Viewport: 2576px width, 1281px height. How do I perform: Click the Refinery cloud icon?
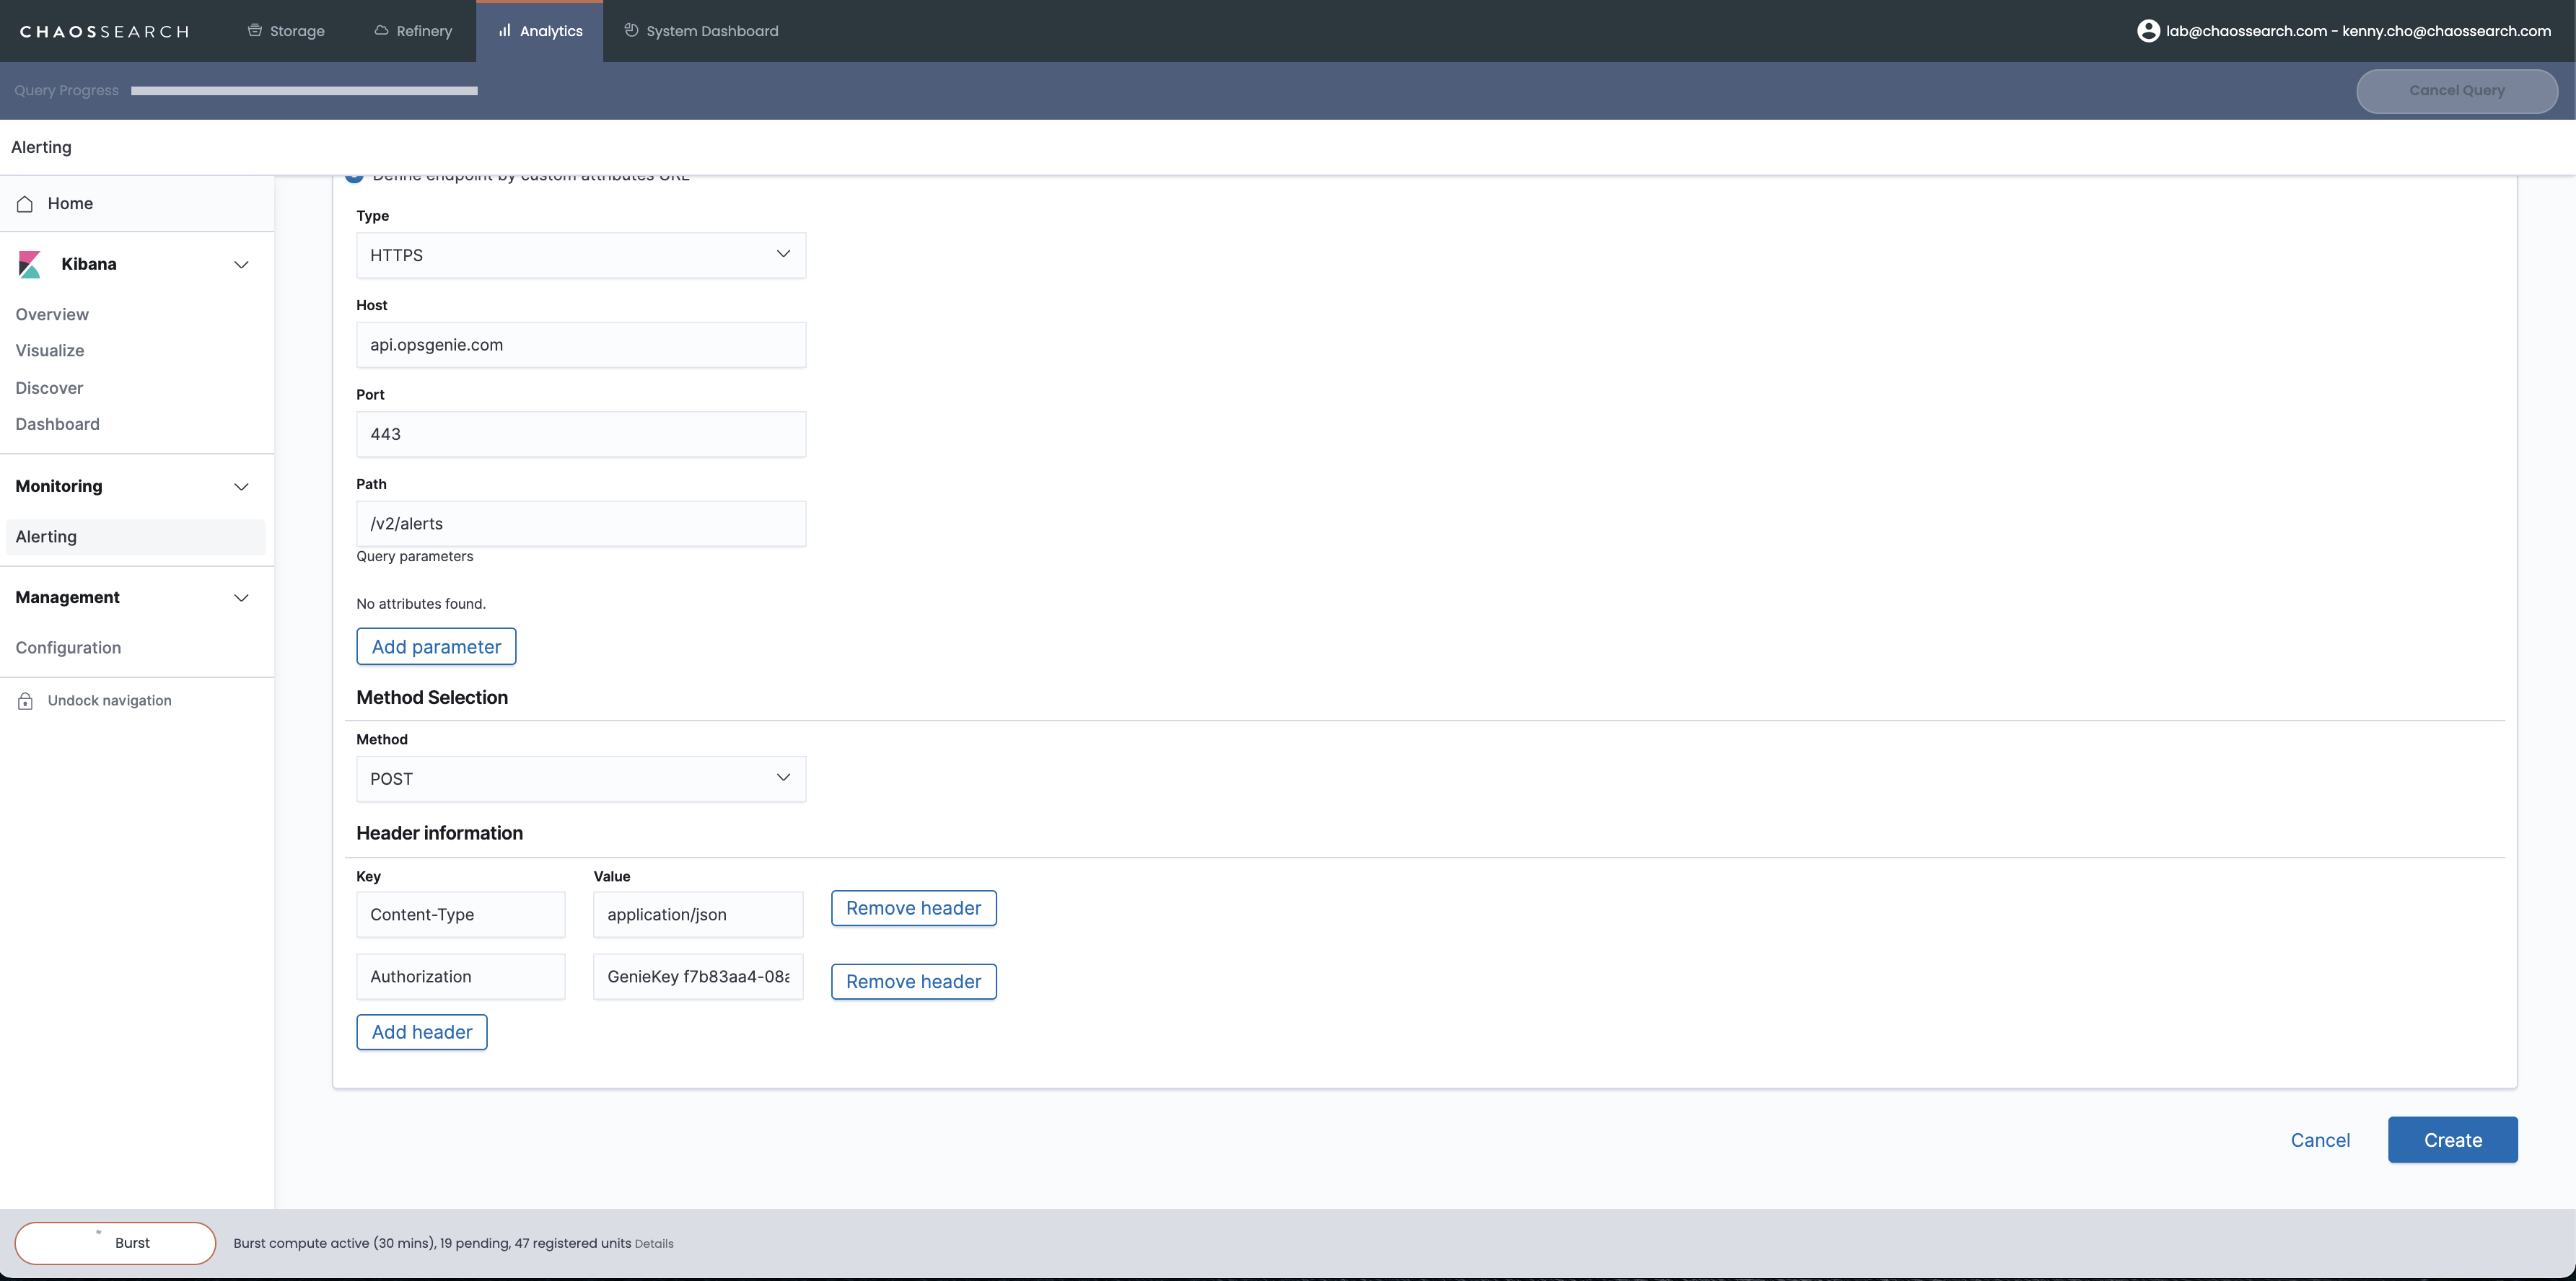pos(381,31)
